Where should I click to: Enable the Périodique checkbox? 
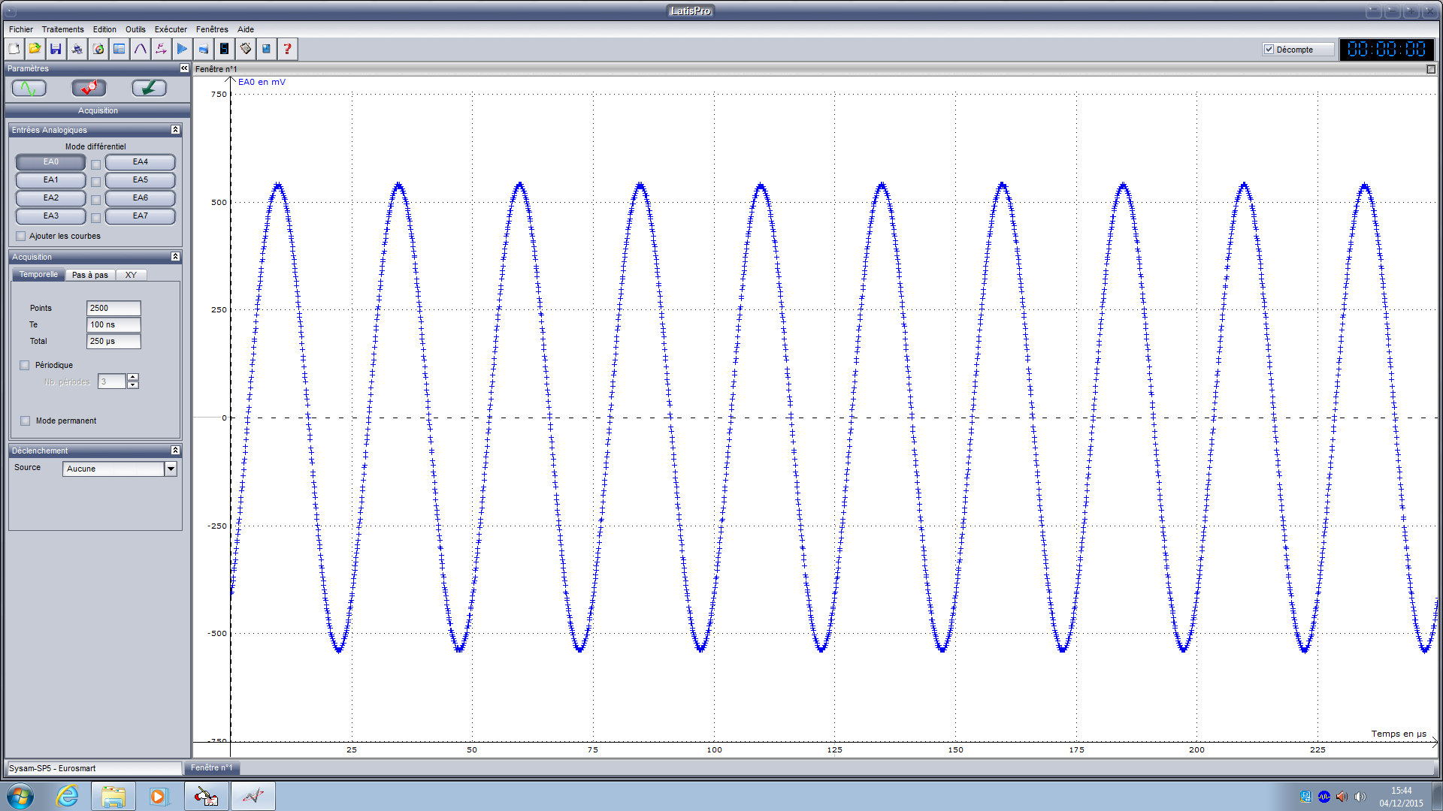coord(25,365)
